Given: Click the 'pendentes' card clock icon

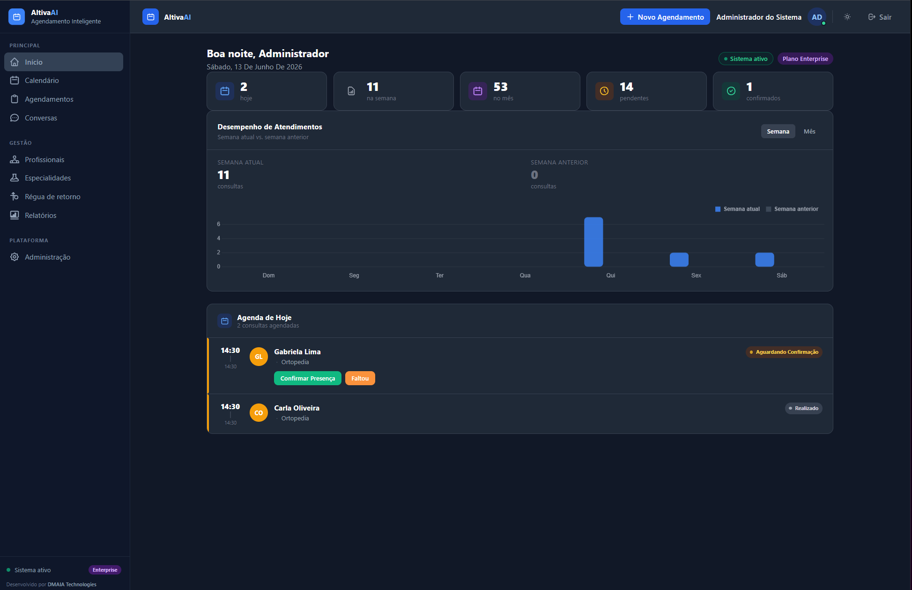Looking at the screenshot, I should pyautogui.click(x=604, y=91).
